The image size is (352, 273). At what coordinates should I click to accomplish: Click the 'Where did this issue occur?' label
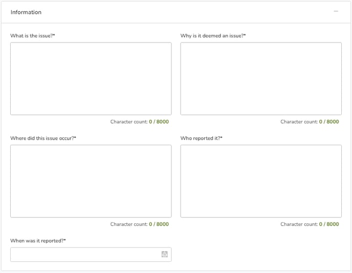pos(43,138)
